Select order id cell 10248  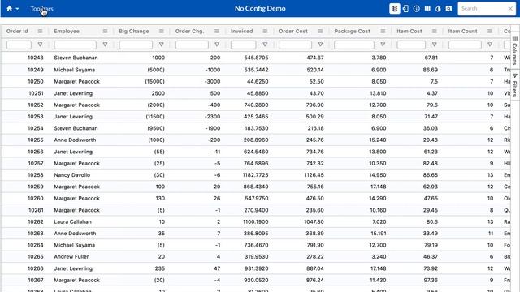(36, 58)
